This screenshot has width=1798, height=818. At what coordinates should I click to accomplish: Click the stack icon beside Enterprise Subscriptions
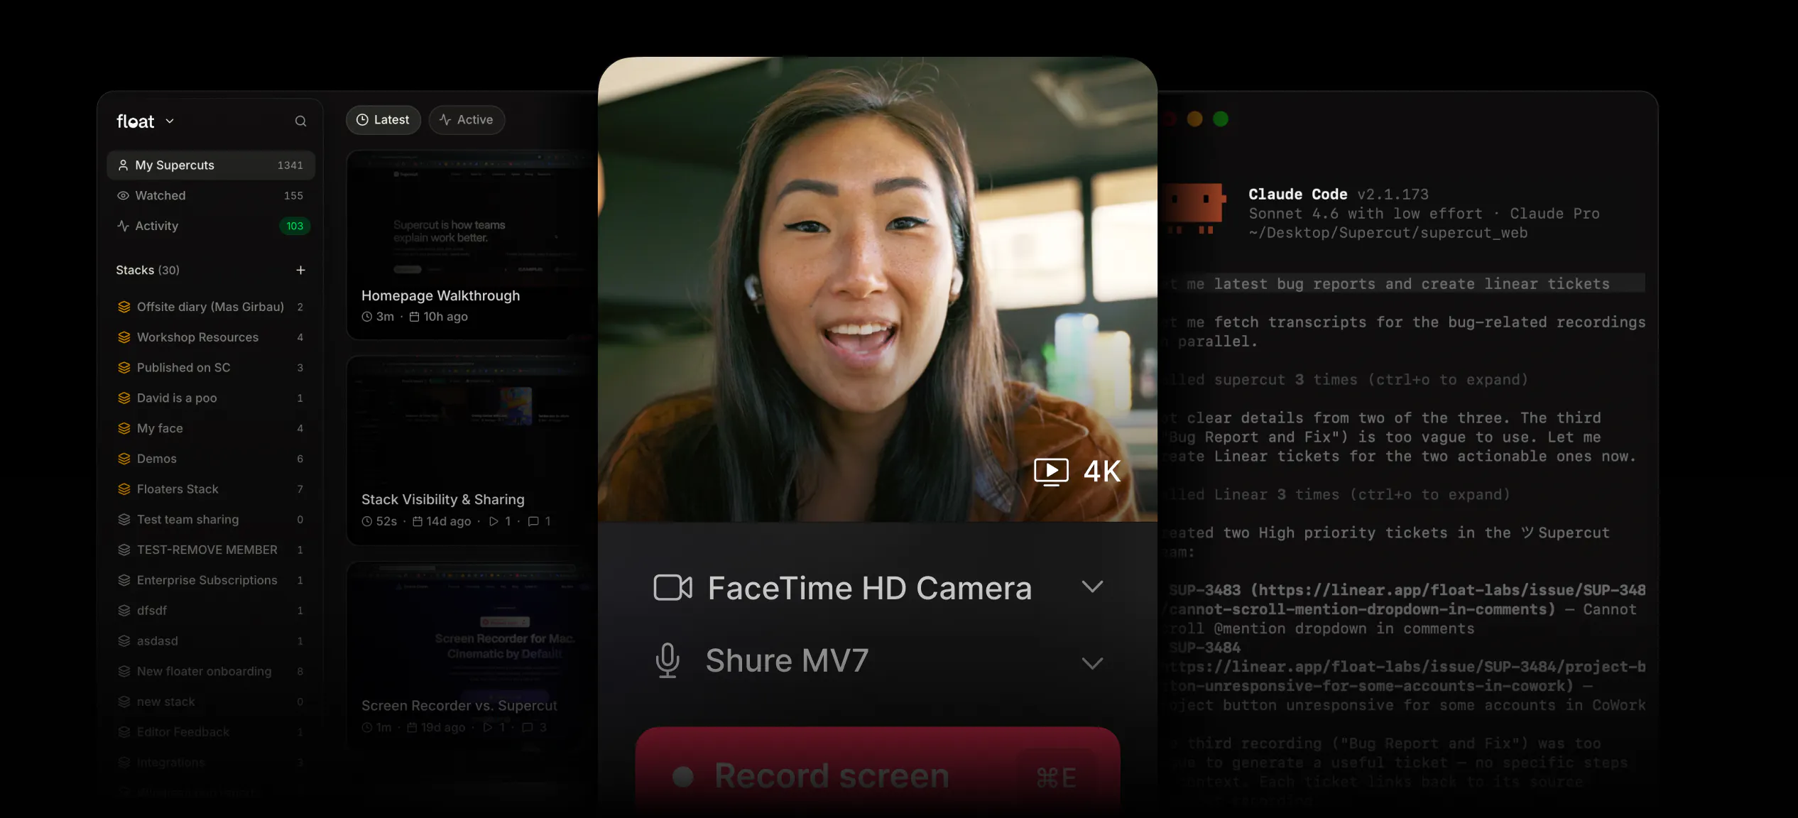click(x=124, y=580)
